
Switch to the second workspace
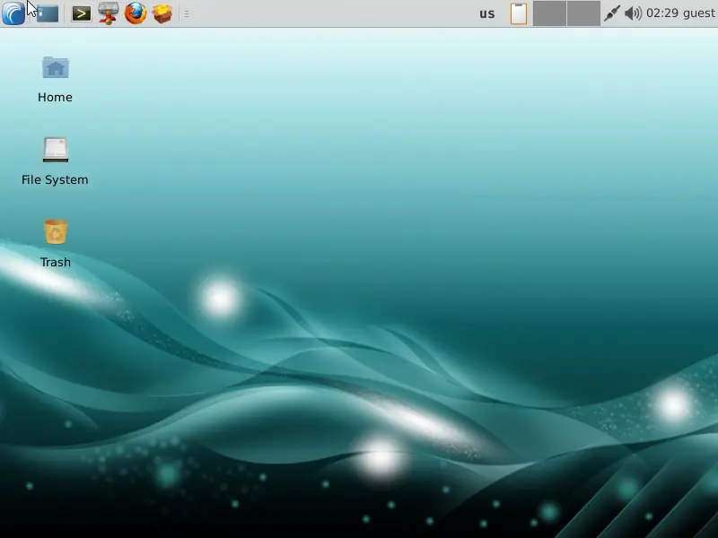click(583, 13)
